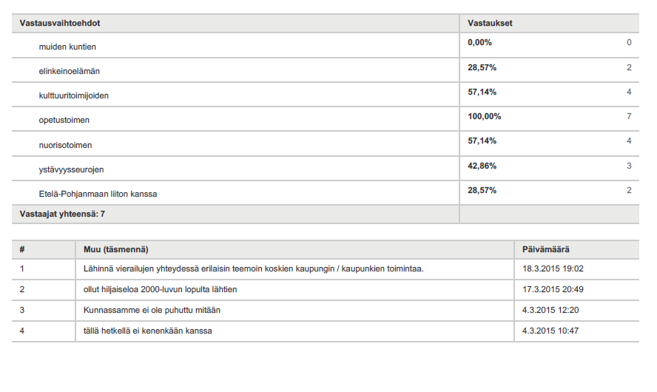
Task: Select comment ollut hiljaiseloa 2000-luvun lopulta
Action: coord(160,289)
